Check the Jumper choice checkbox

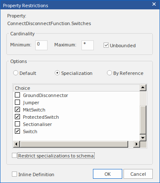(17, 102)
